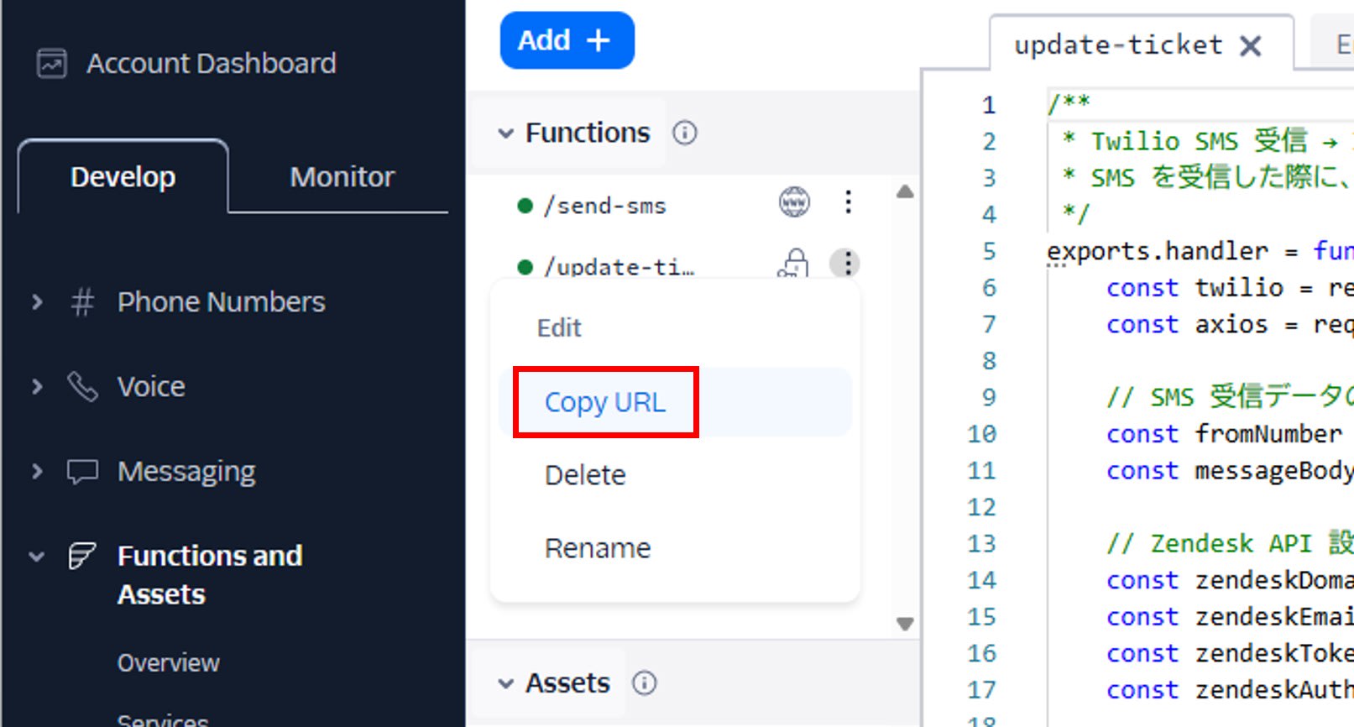The height and width of the screenshot is (727, 1354).
Task: Select Copy URL from the context menu
Action: 605,402
